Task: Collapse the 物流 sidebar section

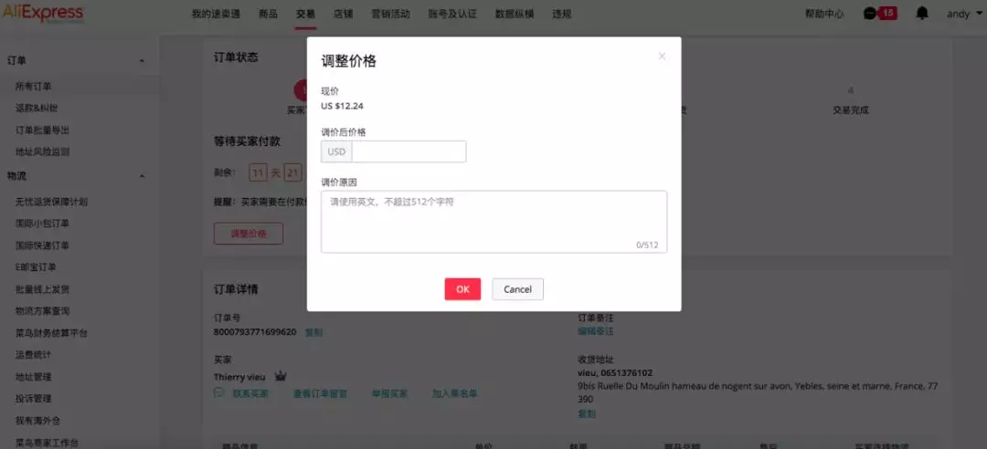Action: [142, 175]
